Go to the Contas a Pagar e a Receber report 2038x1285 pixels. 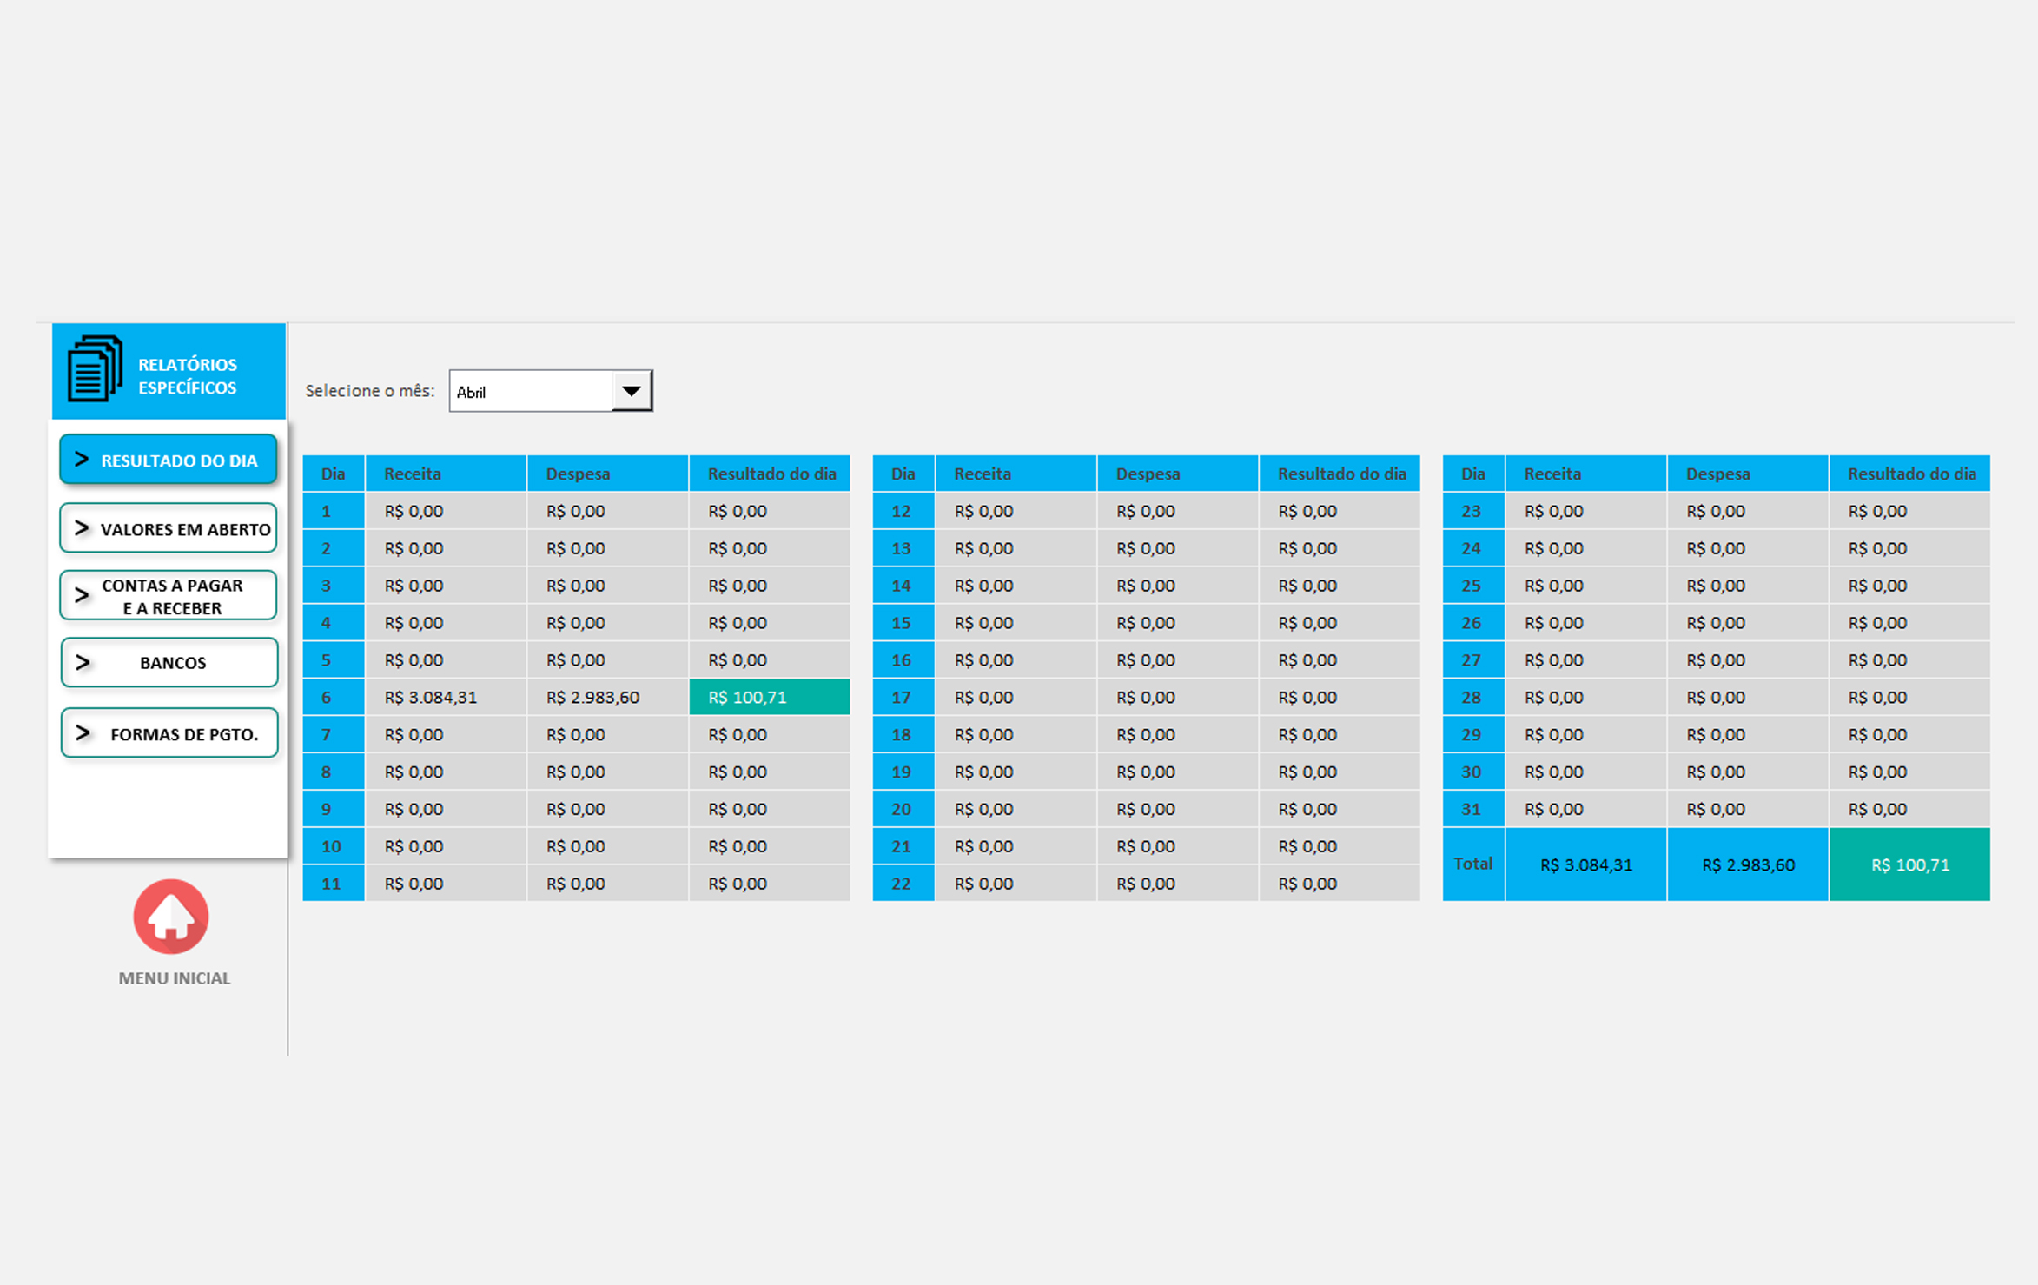[x=172, y=596]
